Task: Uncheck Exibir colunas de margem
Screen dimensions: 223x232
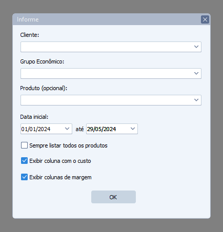Action: tap(24, 177)
